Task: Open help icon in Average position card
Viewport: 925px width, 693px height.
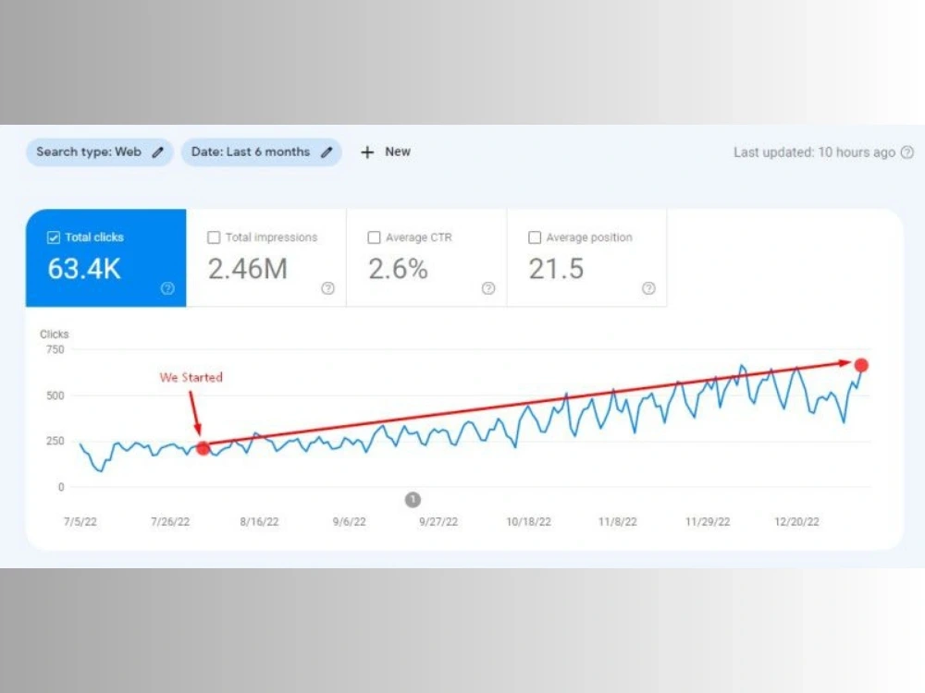Action: tap(648, 288)
